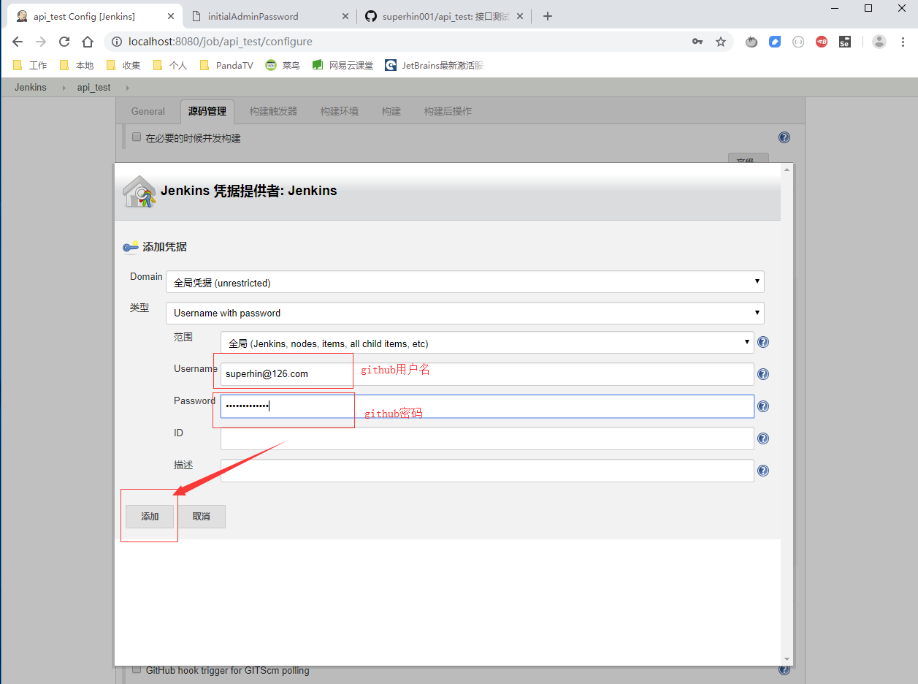918x684 pixels.
Task: Open help for 描述 field
Action: [763, 471]
